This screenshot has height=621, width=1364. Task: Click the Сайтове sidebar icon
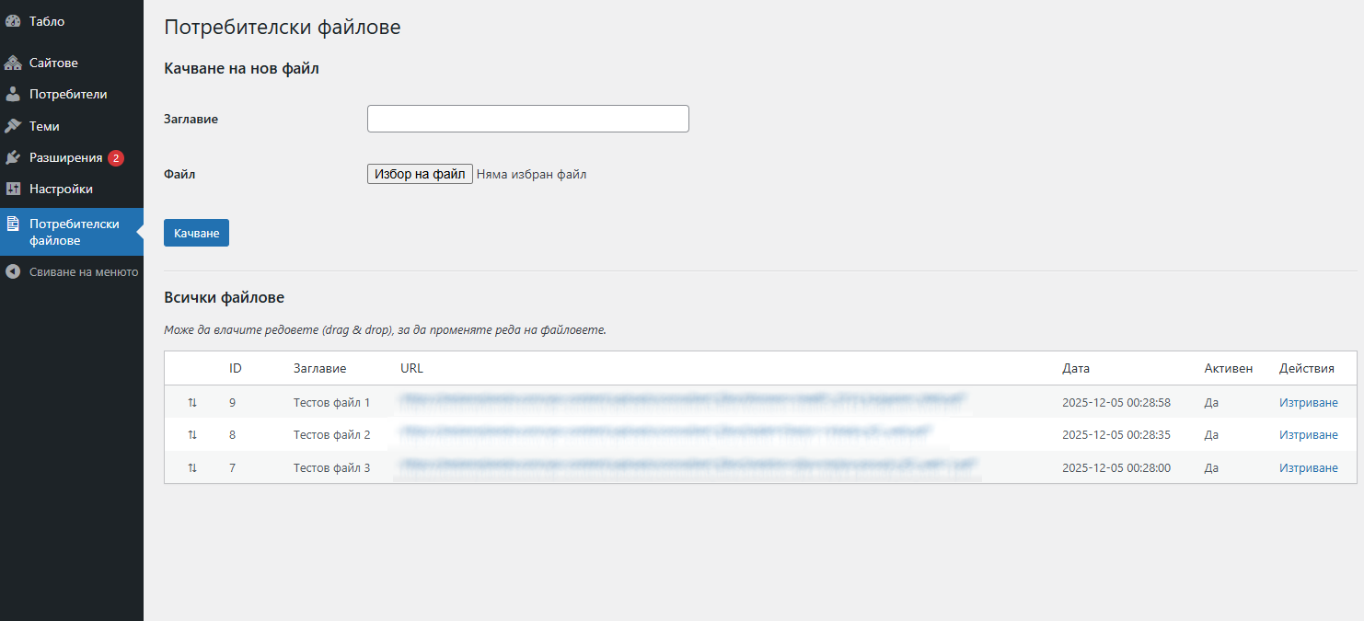coord(13,63)
